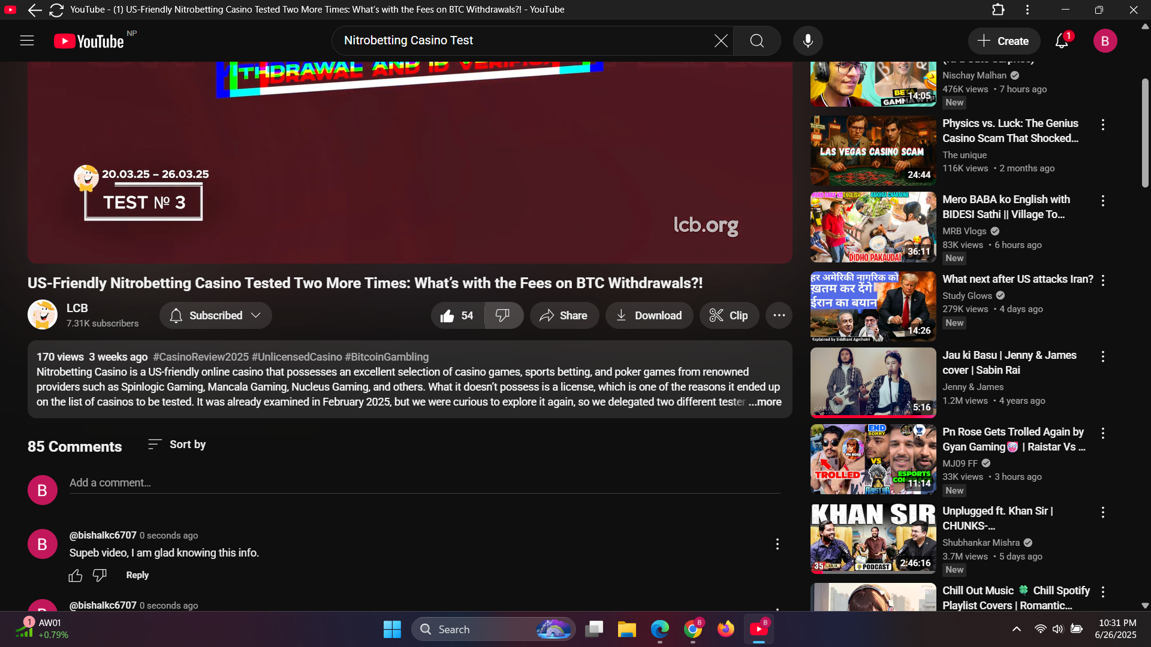Play the Khan Sir podcast thumbnail
This screenshot has width=1151, height=647.
pos(873,538)
